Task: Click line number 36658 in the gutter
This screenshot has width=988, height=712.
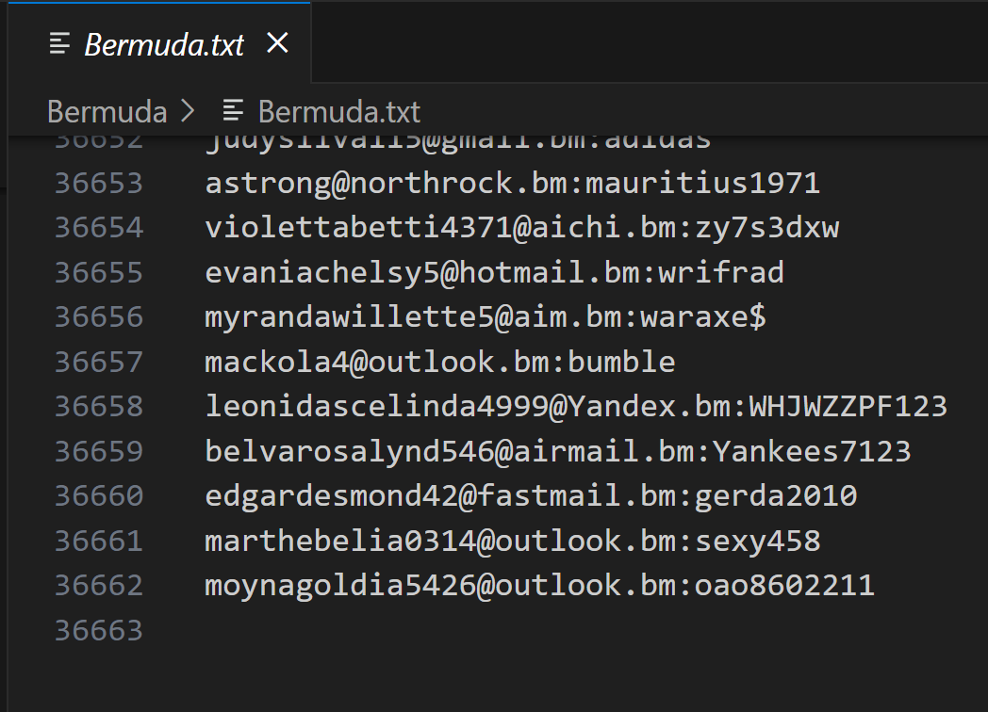Action: 98,407
